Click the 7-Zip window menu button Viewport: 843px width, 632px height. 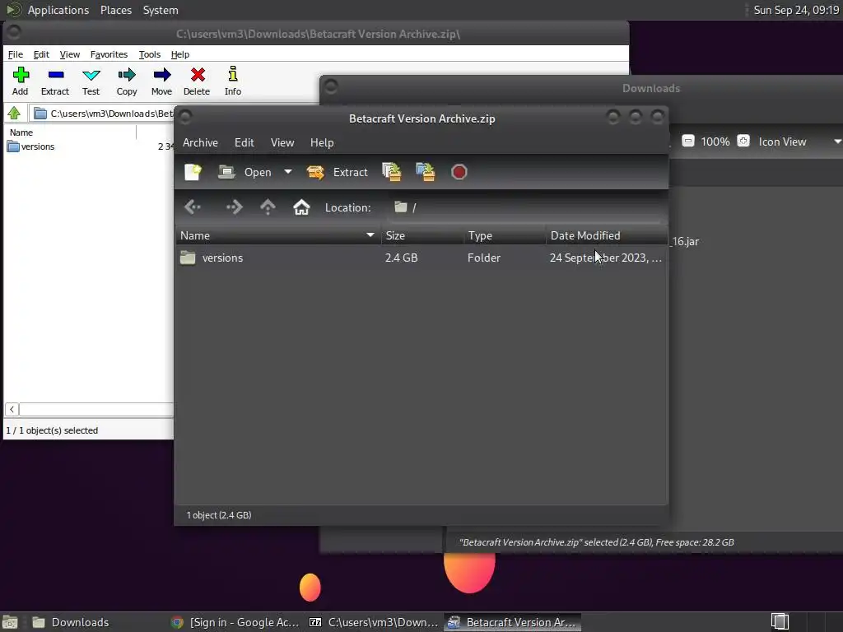click(x=15, y=32)
